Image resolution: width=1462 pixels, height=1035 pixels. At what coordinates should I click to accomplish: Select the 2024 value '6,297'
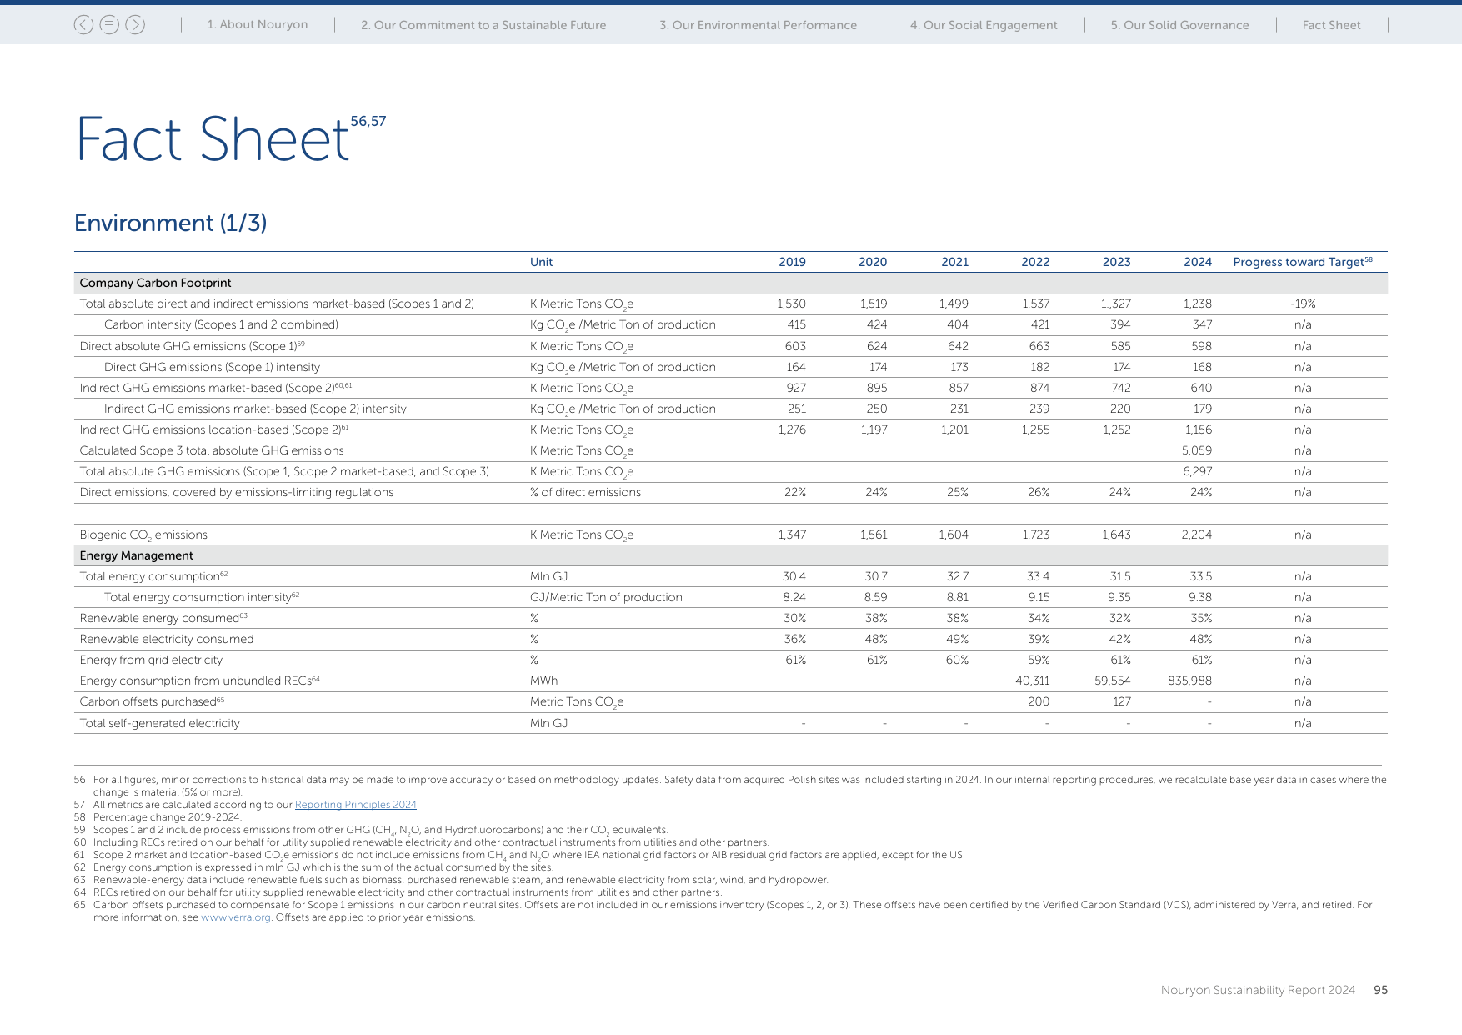[x=1197, y=472]
